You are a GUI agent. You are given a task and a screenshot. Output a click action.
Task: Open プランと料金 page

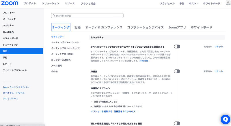(x=88, y=3)
